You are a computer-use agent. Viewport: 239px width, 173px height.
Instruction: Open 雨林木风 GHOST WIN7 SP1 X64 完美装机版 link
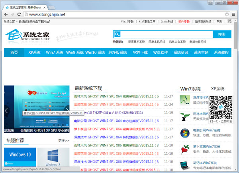116,96
